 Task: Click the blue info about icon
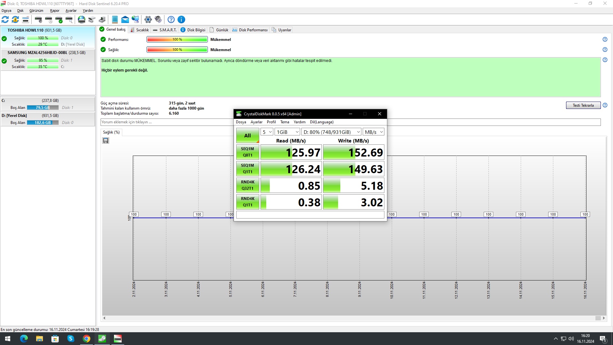click(x=181, y=19)
